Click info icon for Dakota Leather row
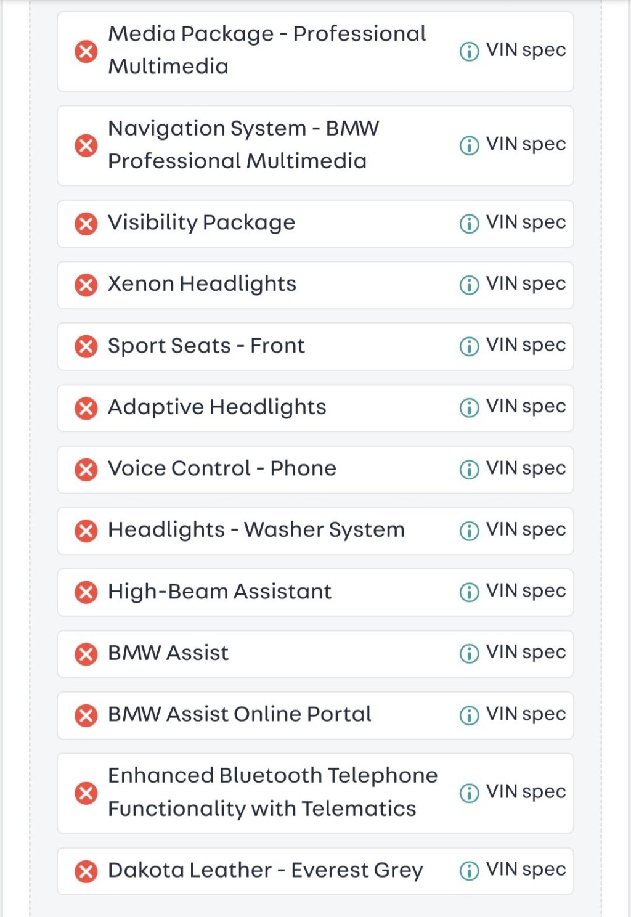Image resolution: width=631 pixels, height=917 pixels. coord(469,871)
